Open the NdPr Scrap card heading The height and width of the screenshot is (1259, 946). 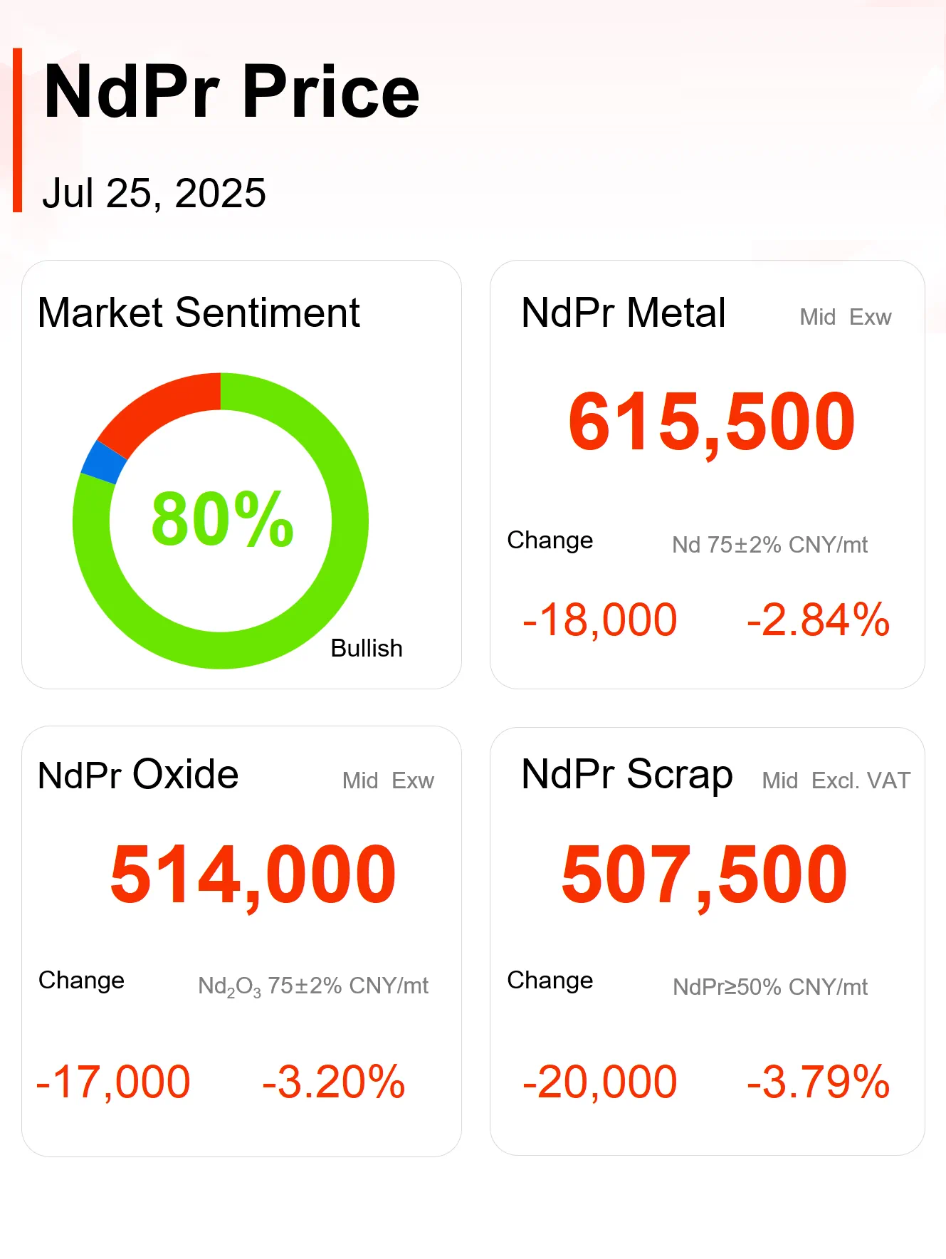[626, 775]
